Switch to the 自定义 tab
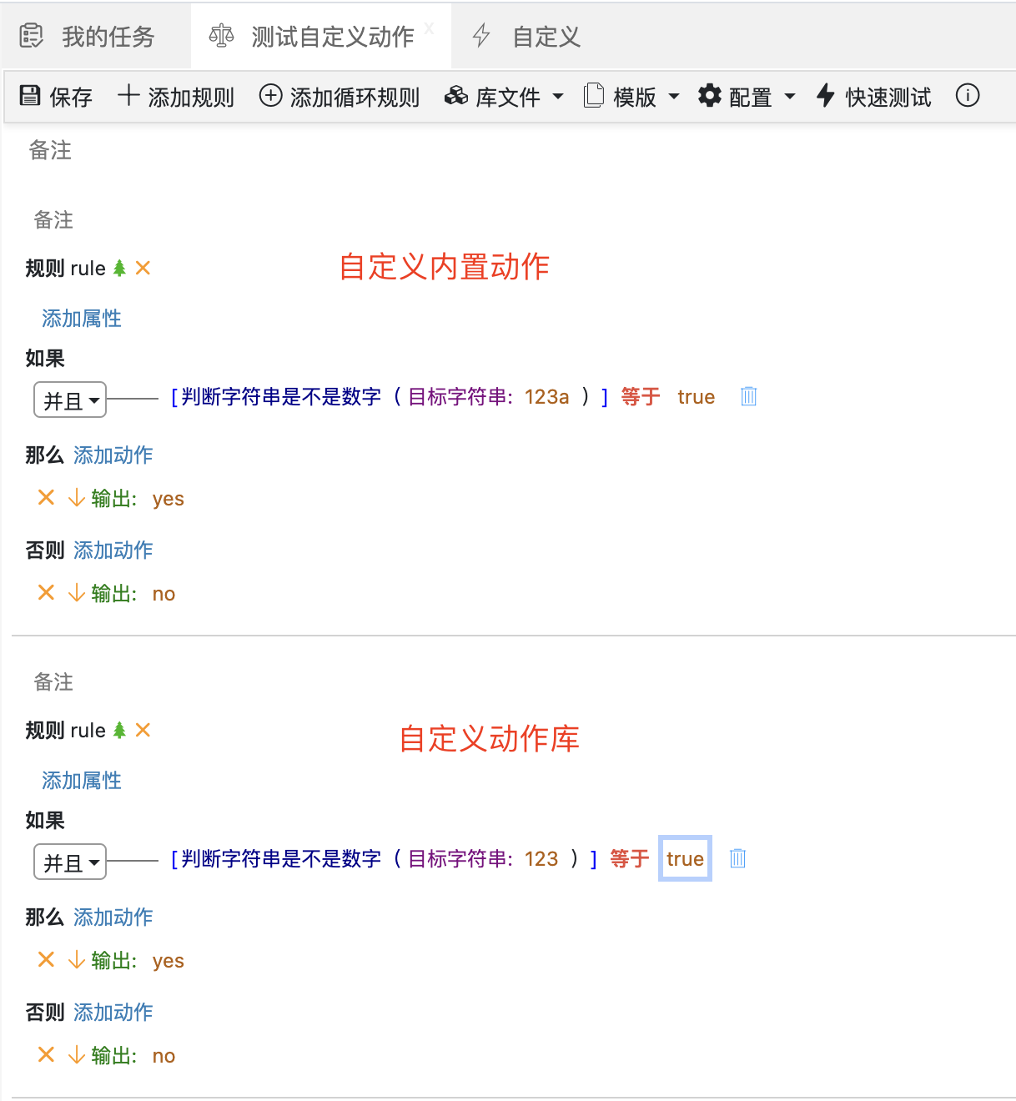 527,37
